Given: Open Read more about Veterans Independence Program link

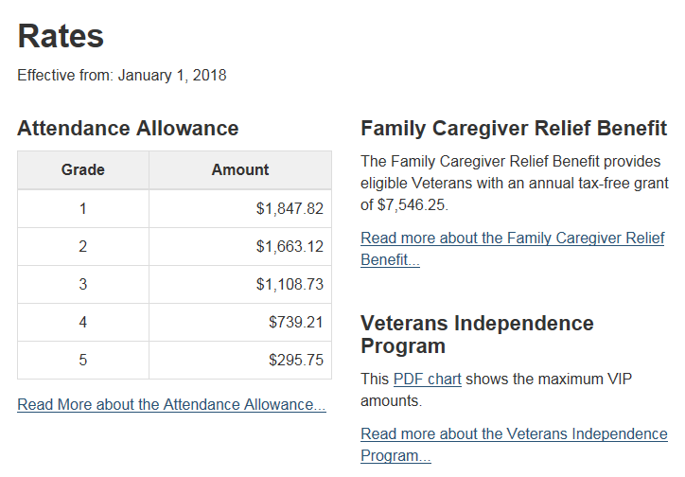Looking at the screenshot, I should 514,445.
